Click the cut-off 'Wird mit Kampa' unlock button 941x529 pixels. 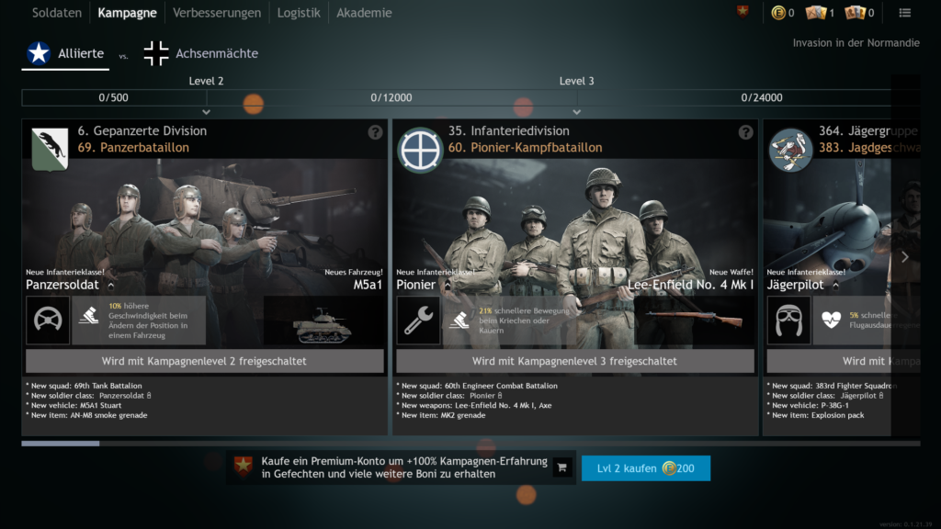tap(844, 361)
